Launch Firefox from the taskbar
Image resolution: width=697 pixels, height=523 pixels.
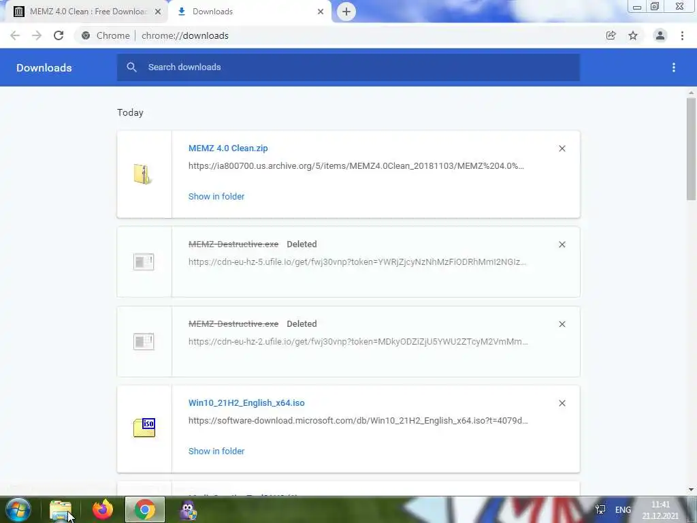point(103,510)
